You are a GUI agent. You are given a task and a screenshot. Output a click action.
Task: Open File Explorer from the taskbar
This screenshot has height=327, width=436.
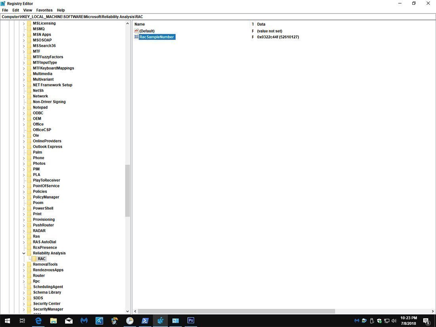tap(54, 321)
